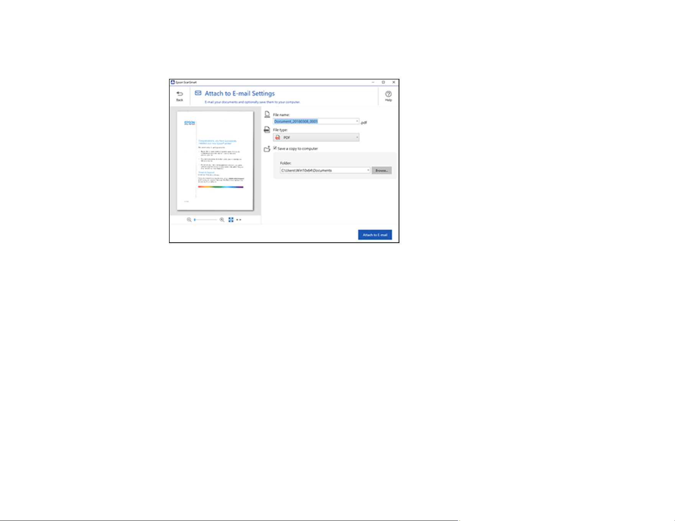Click the fit-width arrows icon below the preview
Viewport: 675px width, 521px height.
(x=239, y=220)
